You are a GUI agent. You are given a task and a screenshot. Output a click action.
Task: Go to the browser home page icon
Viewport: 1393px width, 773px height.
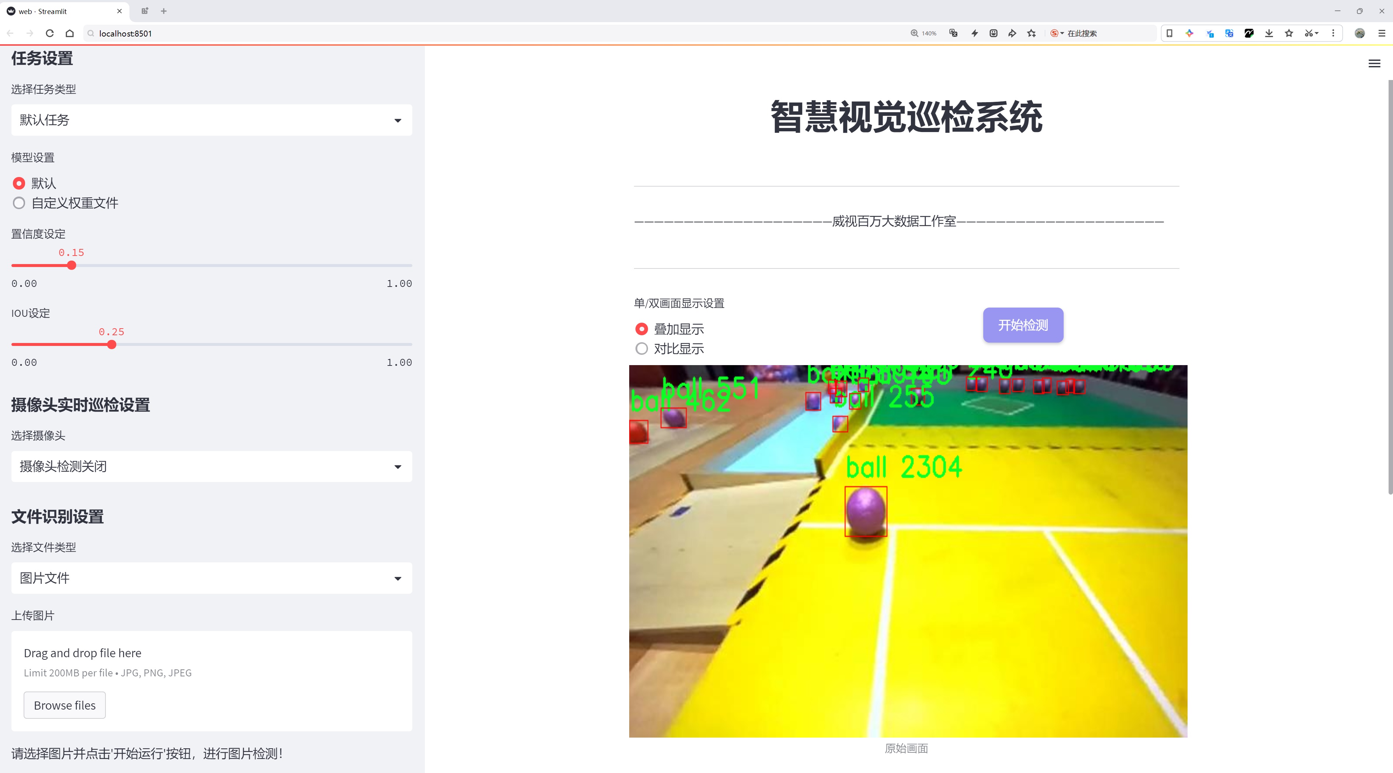click(x=70, y=33)
